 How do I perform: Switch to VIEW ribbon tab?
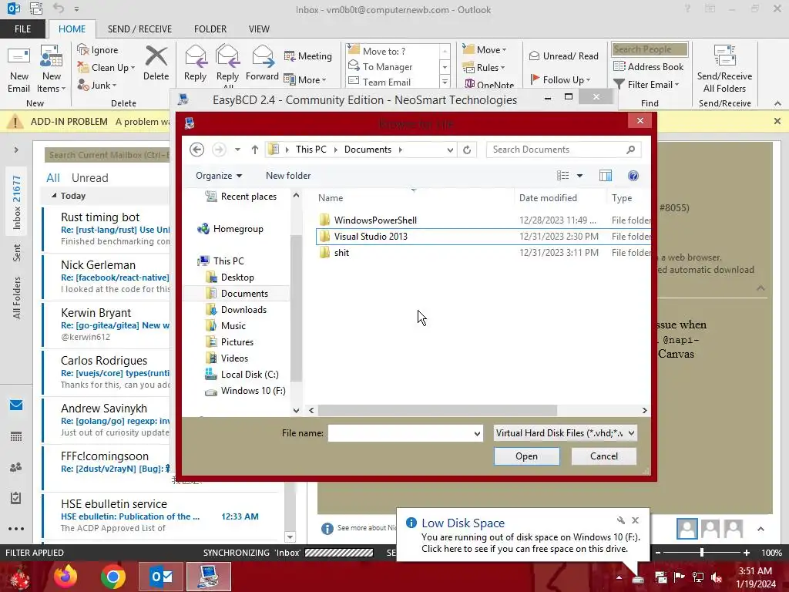coord(259,29)
